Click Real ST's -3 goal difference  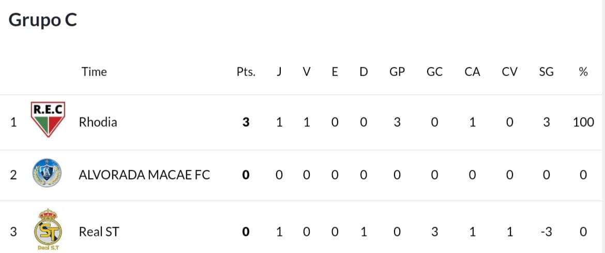547,232
